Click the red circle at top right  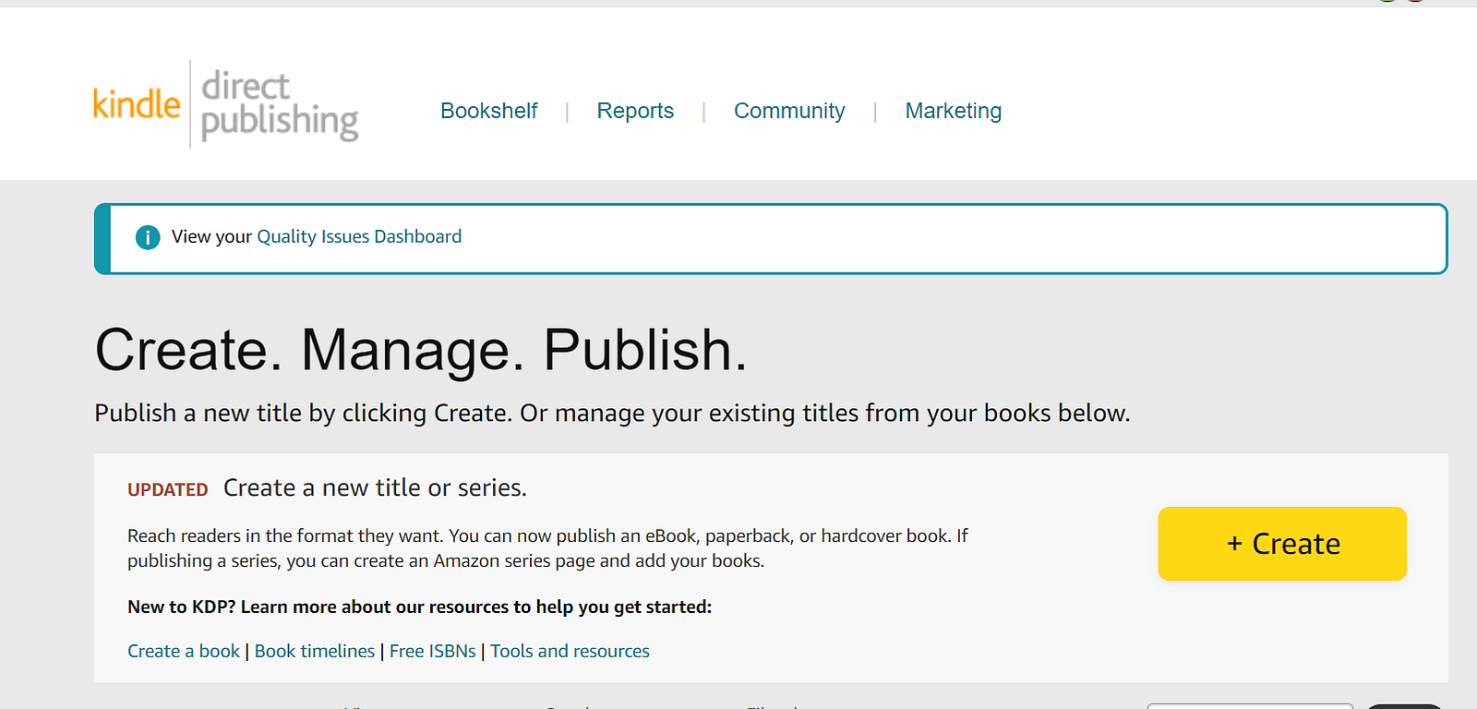1415,1
